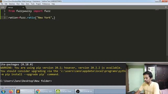
Task: Open the Tools menu
Action: point(33,4)
